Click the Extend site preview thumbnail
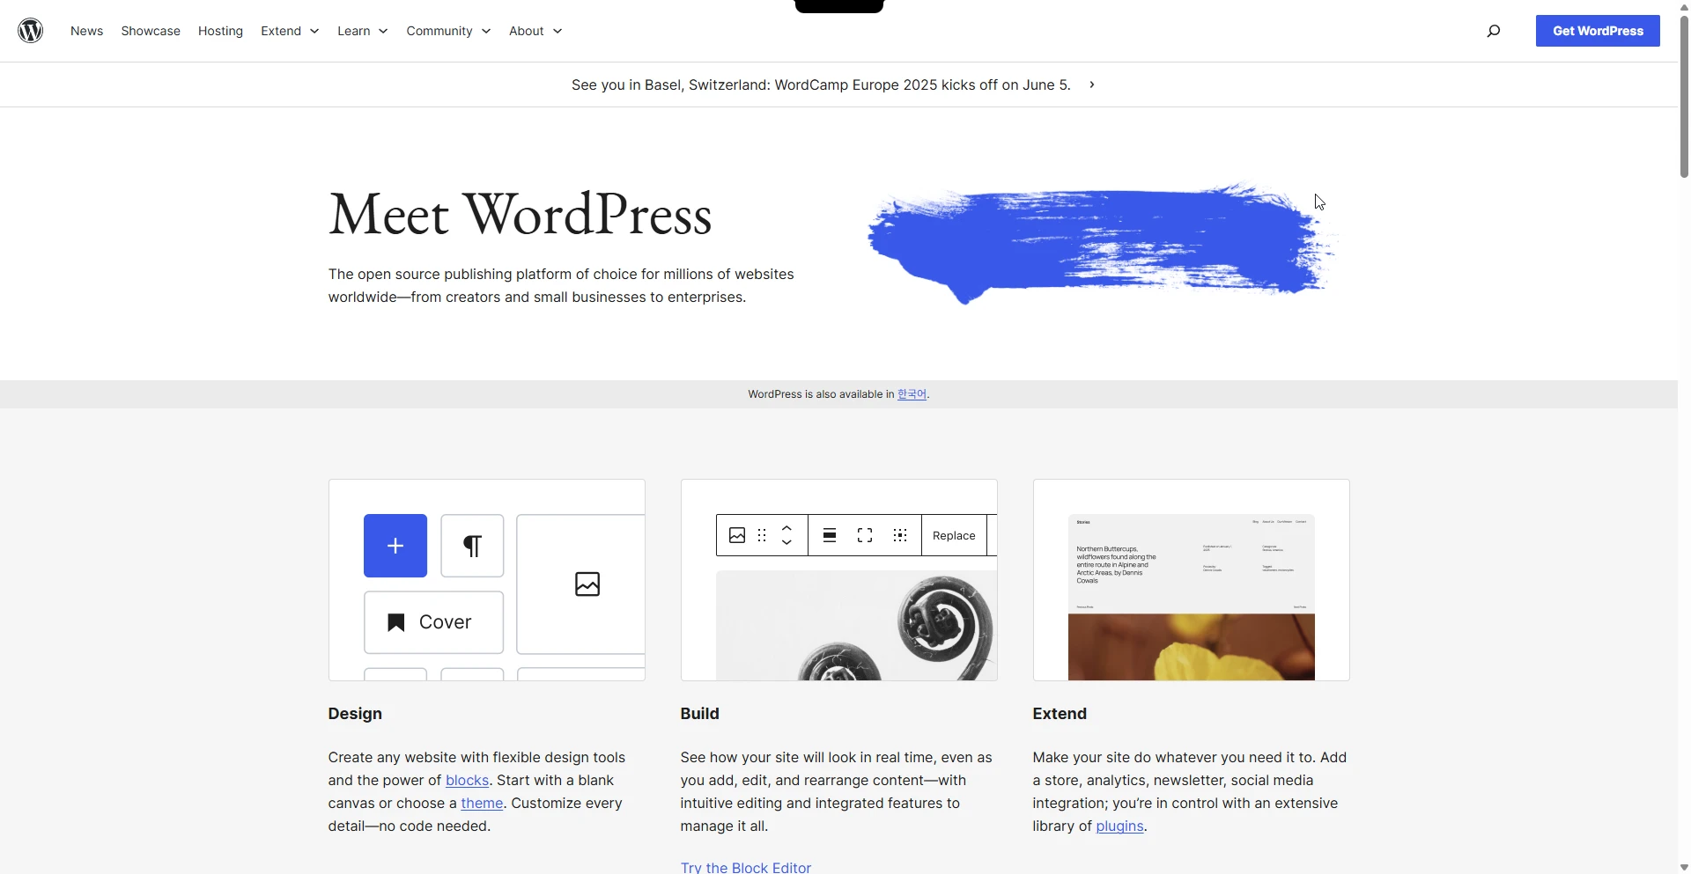This screenshot has width=1691, height=874. (1192, 597)
